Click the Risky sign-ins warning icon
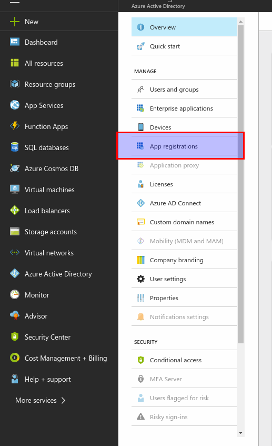Viewport: 272px width, 446px height. 140,417
